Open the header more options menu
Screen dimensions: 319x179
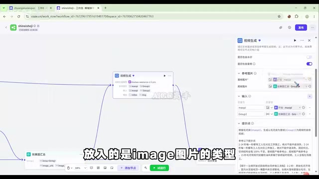(313, 28)
